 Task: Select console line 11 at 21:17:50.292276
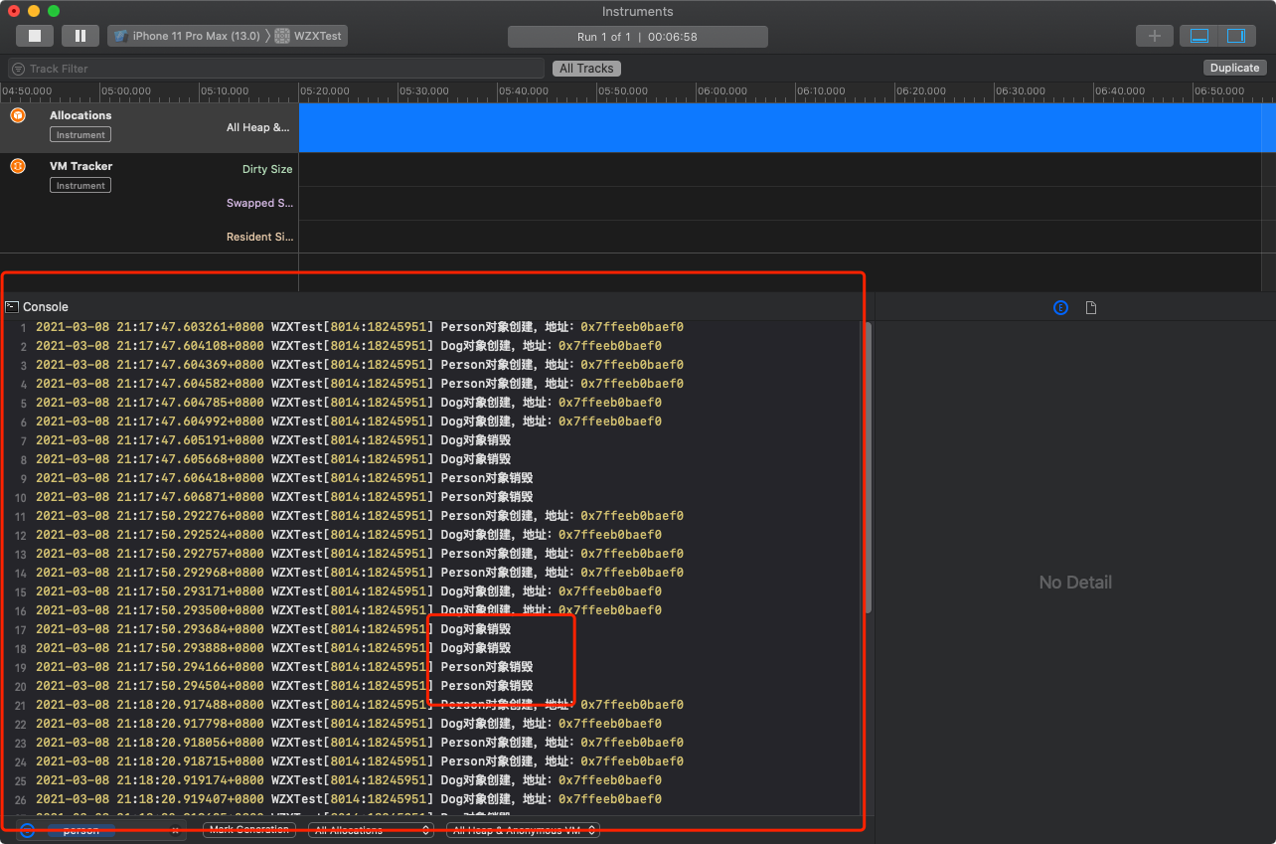point(431,516)
